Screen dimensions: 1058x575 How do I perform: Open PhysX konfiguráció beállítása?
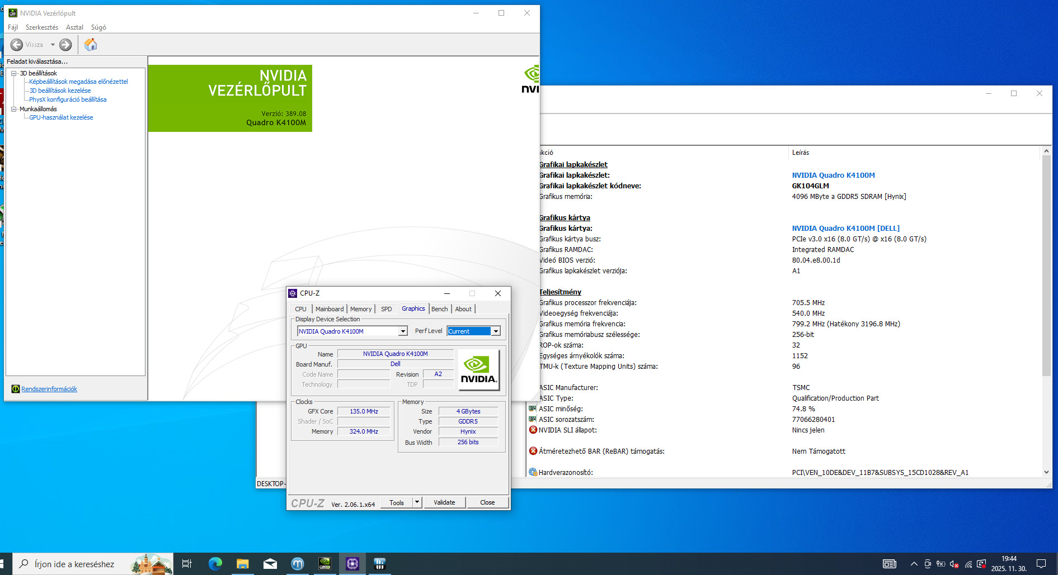click(68, 99)
